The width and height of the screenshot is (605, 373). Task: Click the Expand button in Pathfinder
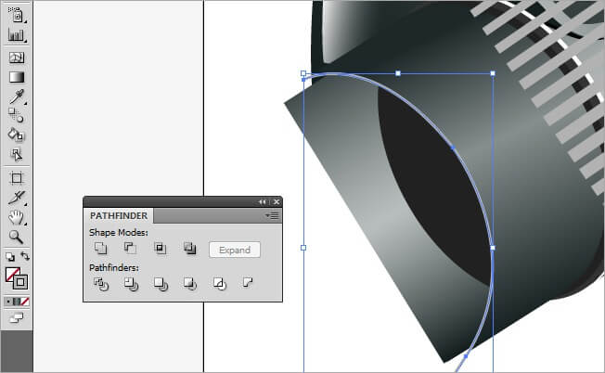[x=235, y=250]
